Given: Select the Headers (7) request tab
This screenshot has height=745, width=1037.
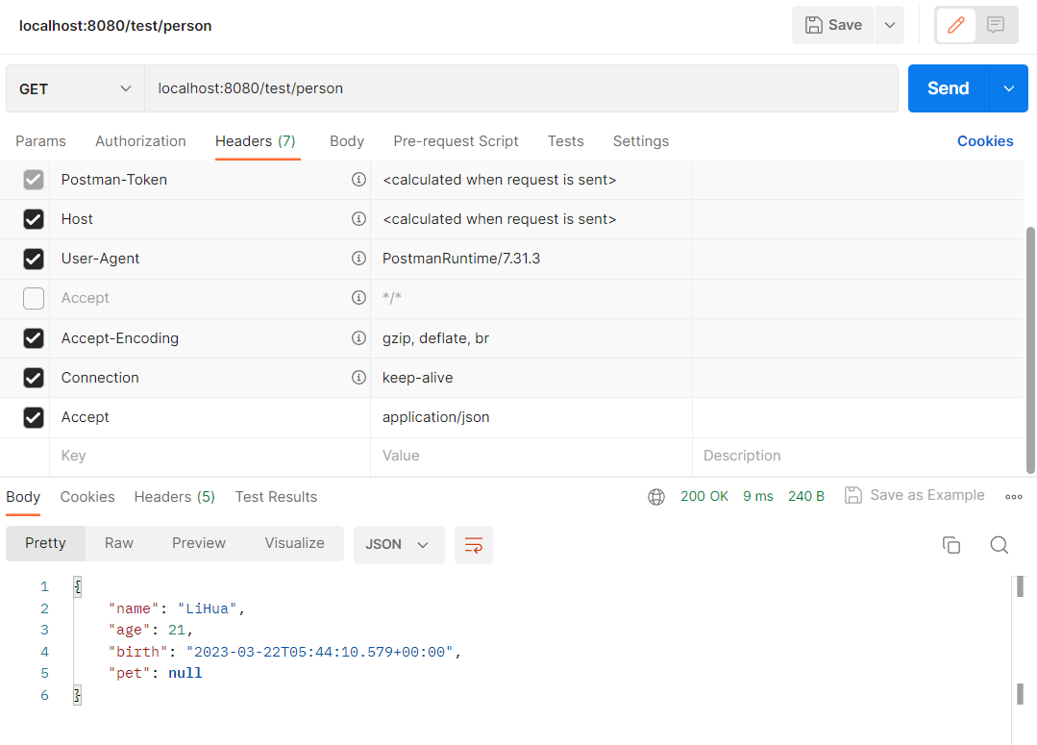Looking at the screenshot, I should (256, 141).
